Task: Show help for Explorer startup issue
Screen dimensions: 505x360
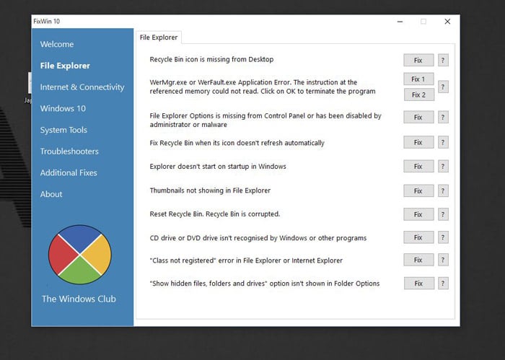Action: pos(443,167)
